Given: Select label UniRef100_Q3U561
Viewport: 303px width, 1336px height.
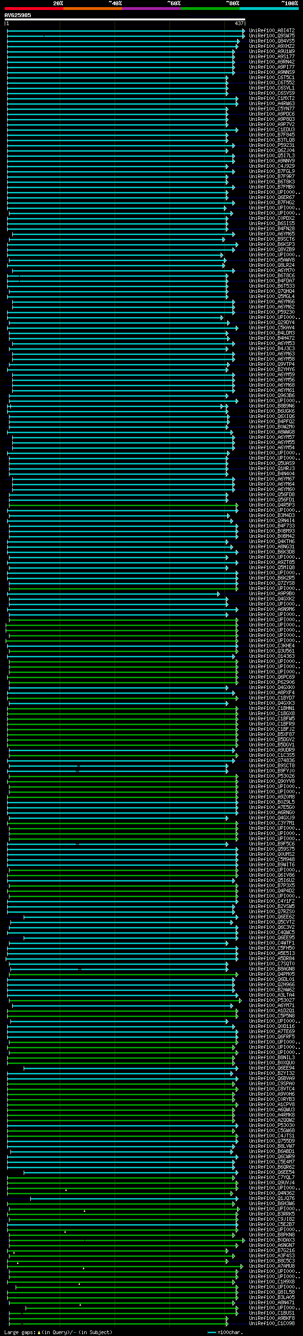Looking at the screenshot, I should [x=271, y=651].
